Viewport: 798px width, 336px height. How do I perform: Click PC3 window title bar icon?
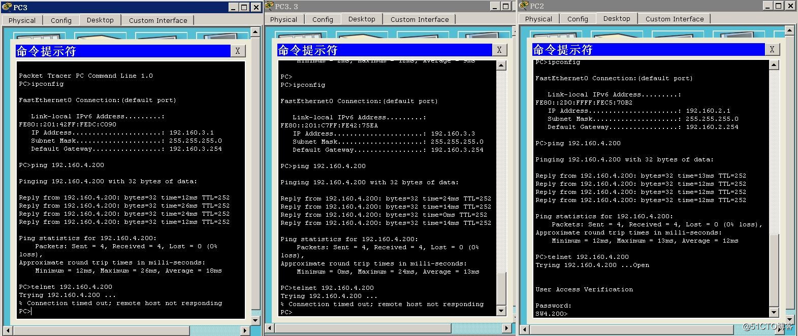click(x=7, y=7)
